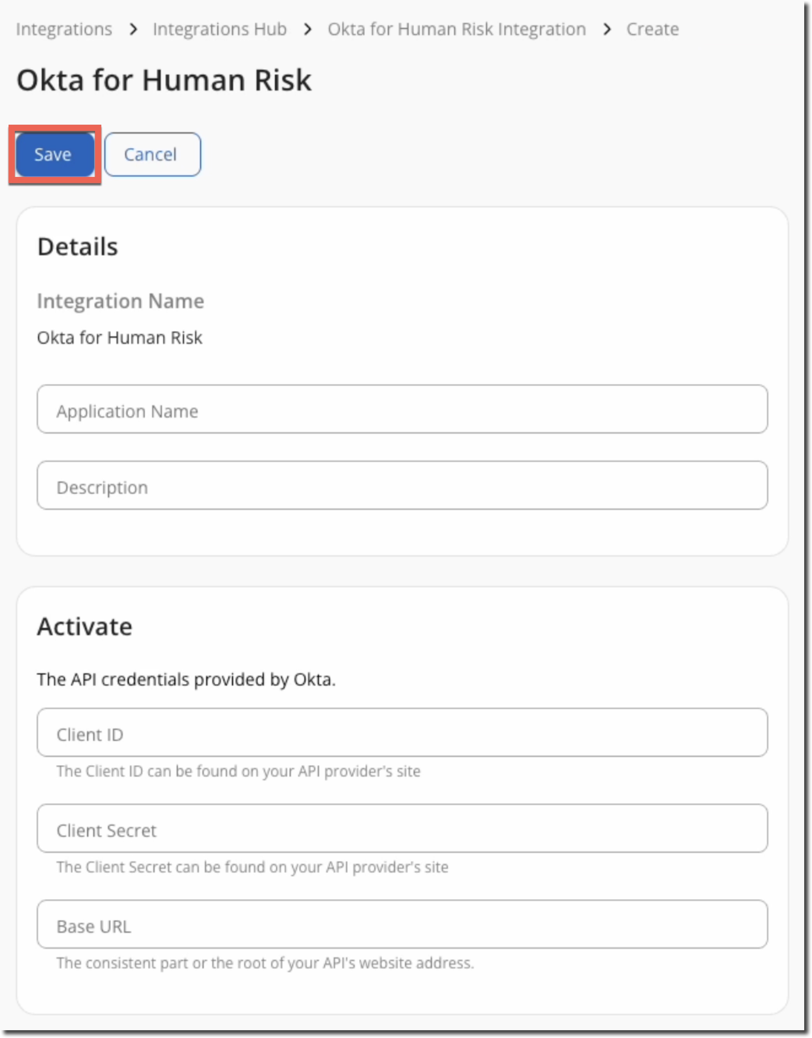Click the Details section heading

[x=78, y=246]
